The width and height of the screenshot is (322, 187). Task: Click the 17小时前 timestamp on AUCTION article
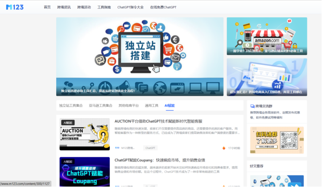coord(234,148)
